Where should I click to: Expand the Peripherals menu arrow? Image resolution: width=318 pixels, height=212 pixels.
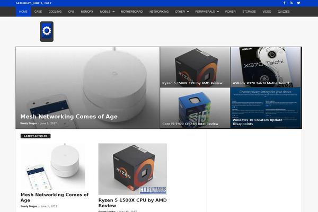[x=218, y=12]
